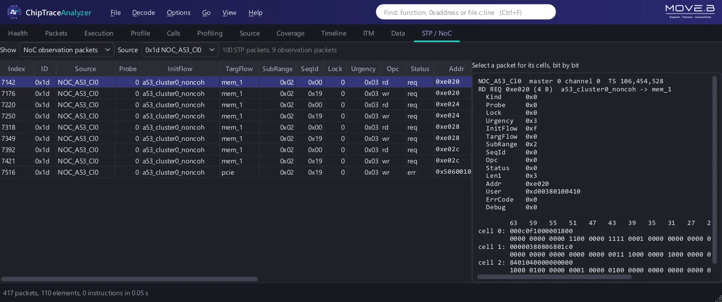Sort table by Lock column header

click(335, 69)
